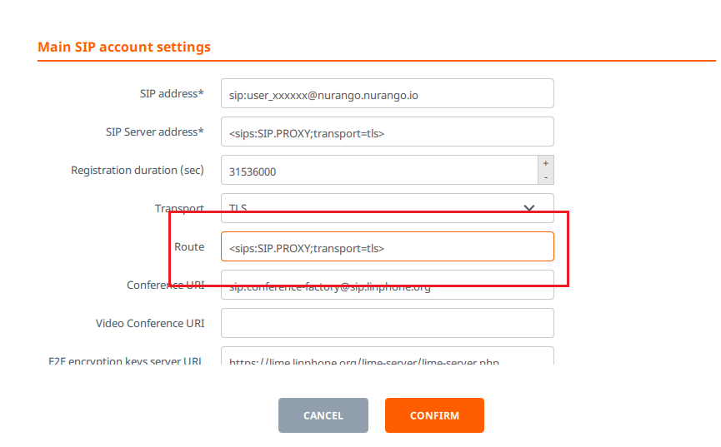Click the SIP address* label text
721x447 pixels.
point(172,94)
